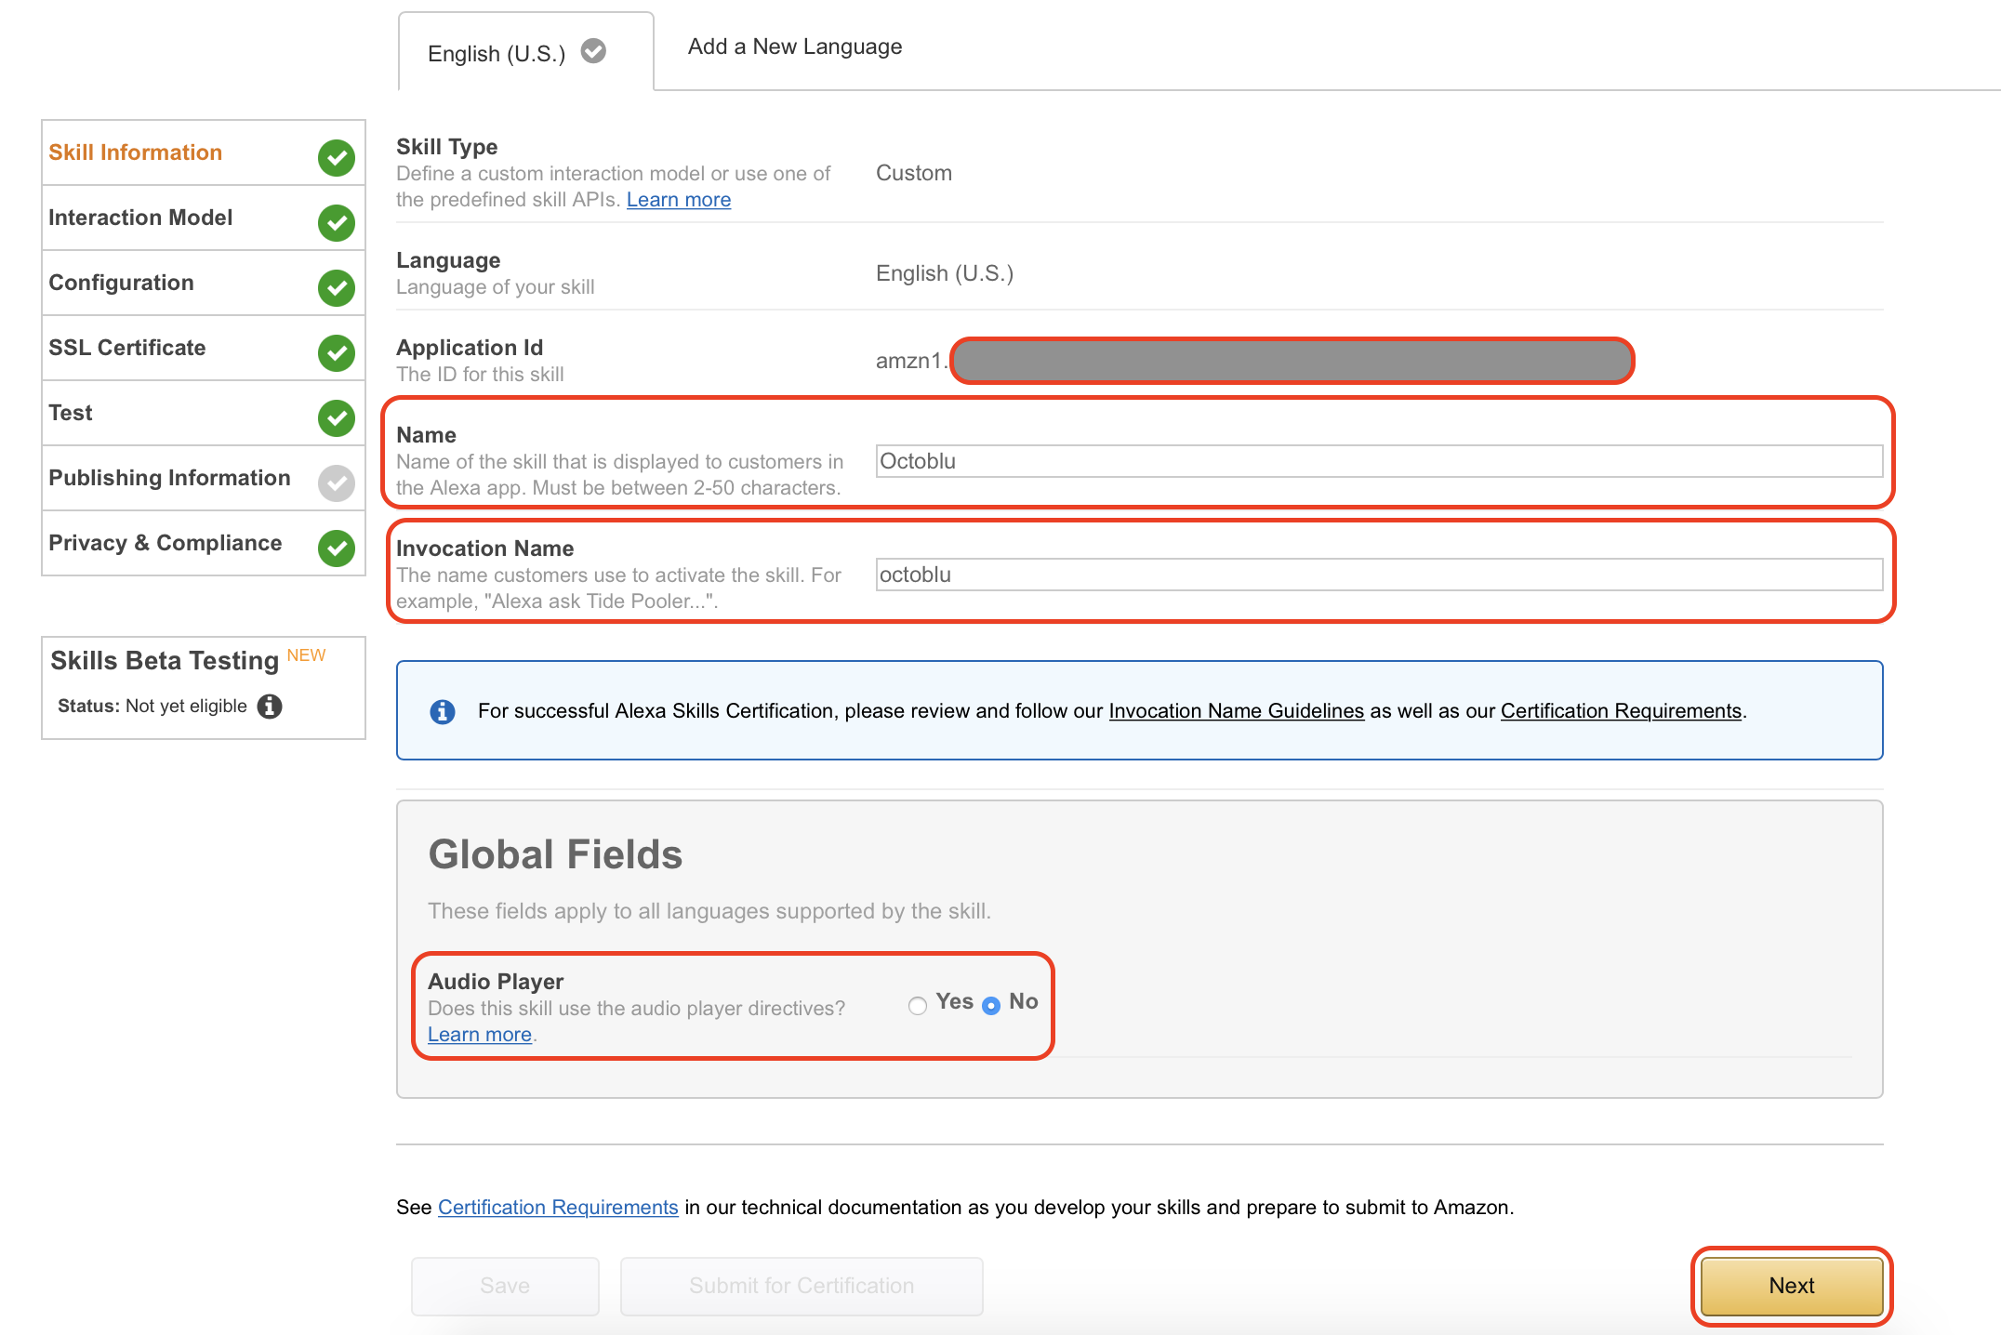Click the Interaction Model green checkmark icon
2001x1335 pixels.
[336, 222]
